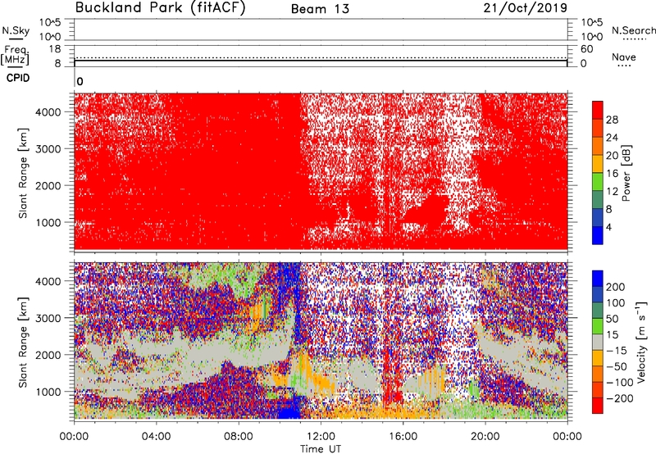
Task: Click the blue top of the velocity colorbar
Action: (598, 279)
